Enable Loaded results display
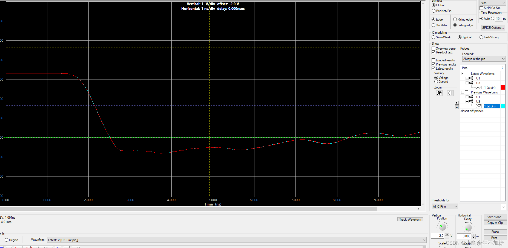 pos(434,60)
